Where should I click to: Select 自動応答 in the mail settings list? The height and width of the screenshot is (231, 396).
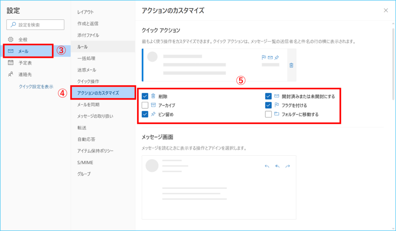pos(85,139)
